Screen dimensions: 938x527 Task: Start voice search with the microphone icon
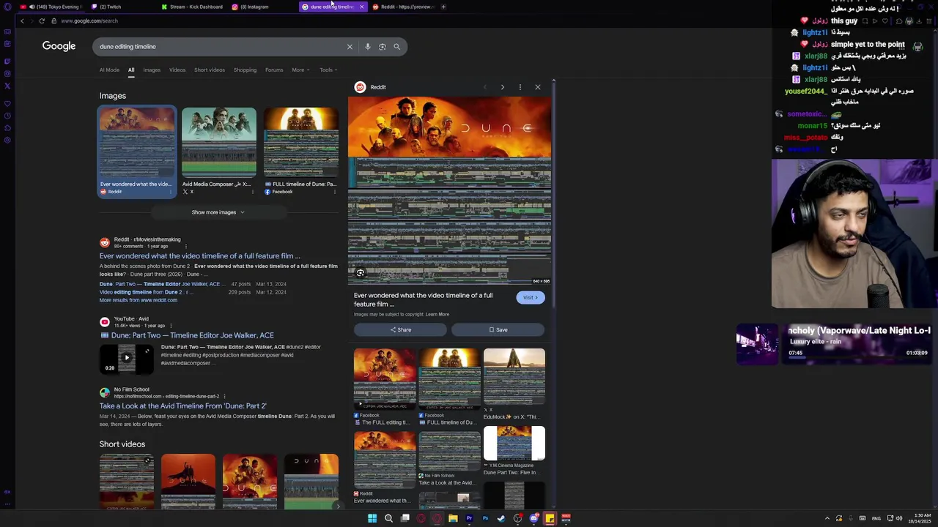point(368,47)
